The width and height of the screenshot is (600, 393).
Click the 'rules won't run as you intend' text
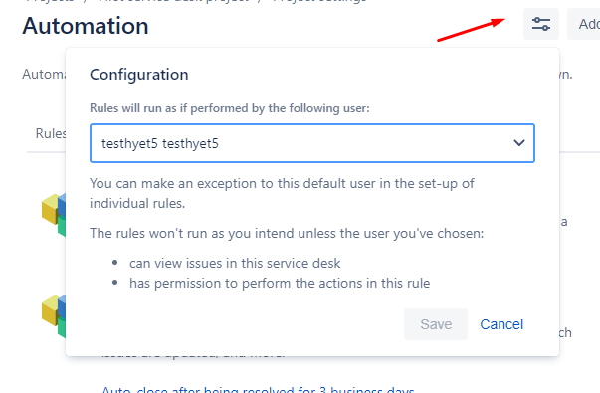(x=287, y=234)
